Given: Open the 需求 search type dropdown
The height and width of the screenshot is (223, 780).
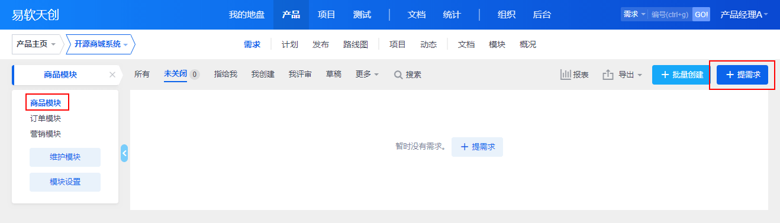Looking at the screenshot, I should [x=634, y=14].
